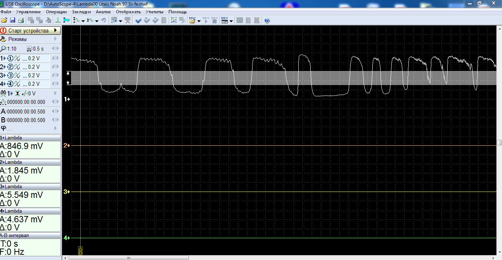Screen dimensions: 502x260
Task: Click the A/B cursor marker at graph bottom
Action: (80, 250)
